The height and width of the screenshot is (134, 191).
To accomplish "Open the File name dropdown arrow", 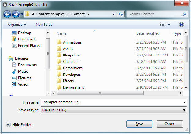I will (184, 102).
